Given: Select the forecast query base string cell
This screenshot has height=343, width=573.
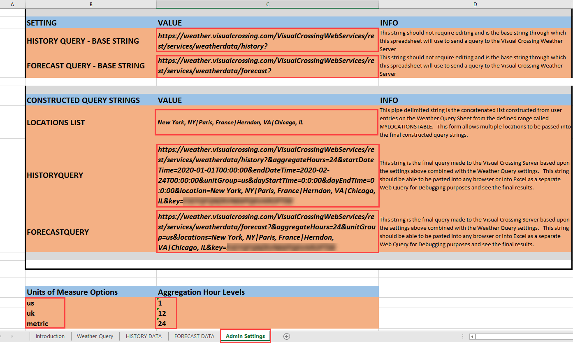Looking at the screenshot, I should 267,66.
